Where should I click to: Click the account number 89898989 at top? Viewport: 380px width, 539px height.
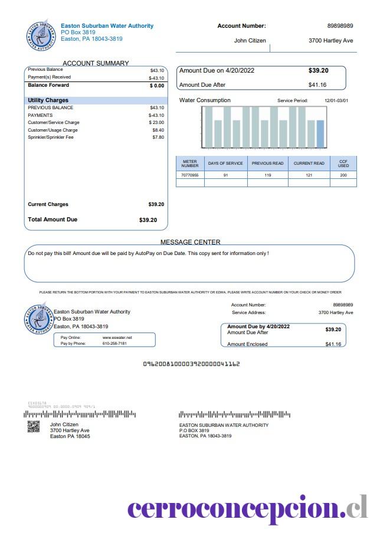340,26
